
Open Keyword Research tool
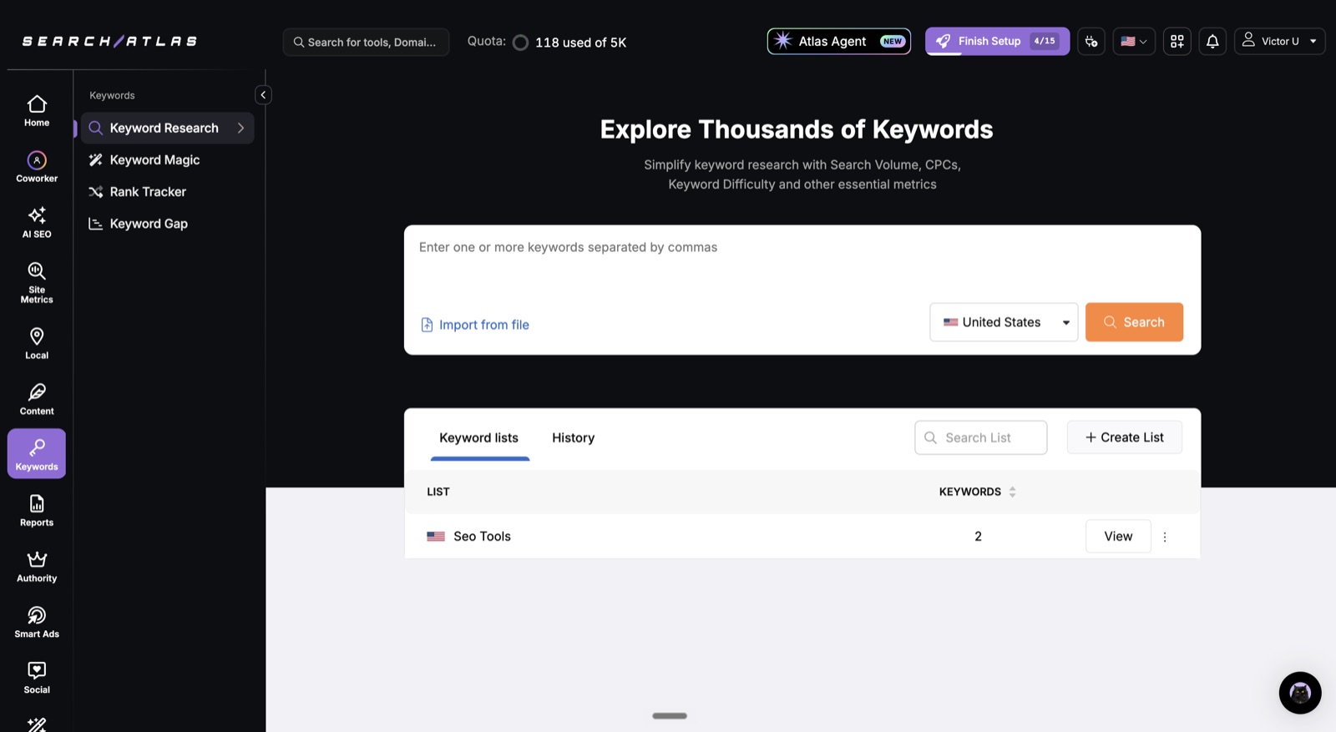(164, 128)
